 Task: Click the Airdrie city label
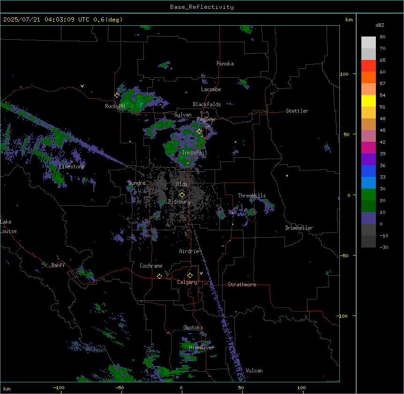[x=189, y=251]
